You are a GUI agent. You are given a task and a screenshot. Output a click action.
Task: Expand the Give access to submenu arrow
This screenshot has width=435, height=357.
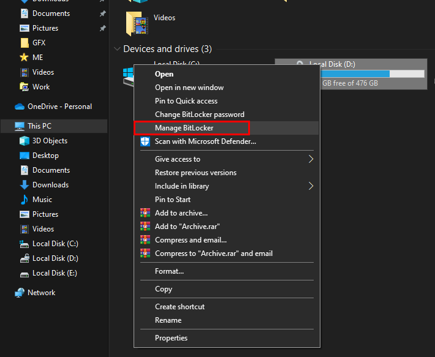(x=311, y=159)
